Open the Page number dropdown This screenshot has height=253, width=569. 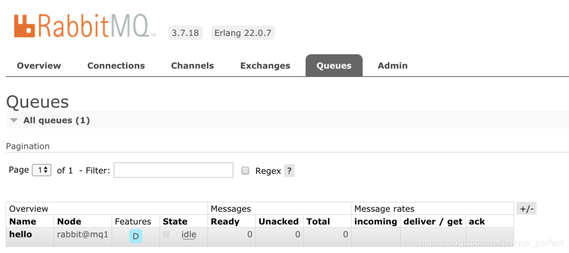tap(42, 170)
